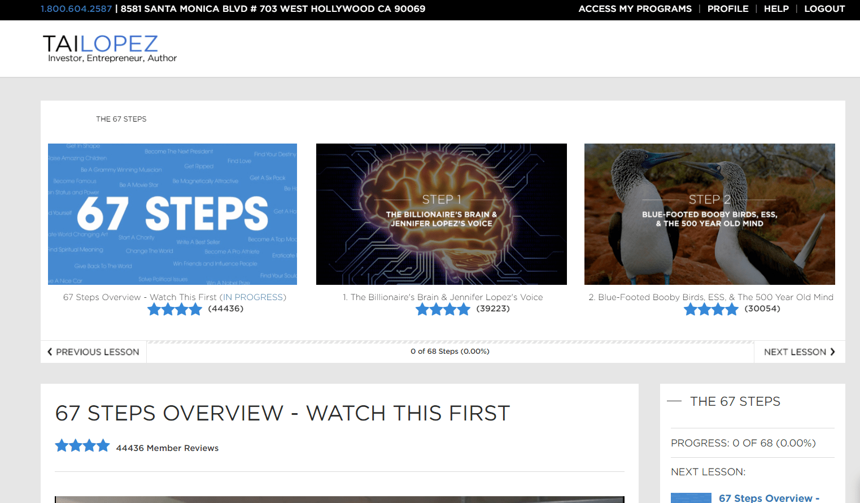Screen dimensions: 860x503
Task: Click '2. Blue-Footed Booby Birds' lesson title
Action: (x=711, y=297)
